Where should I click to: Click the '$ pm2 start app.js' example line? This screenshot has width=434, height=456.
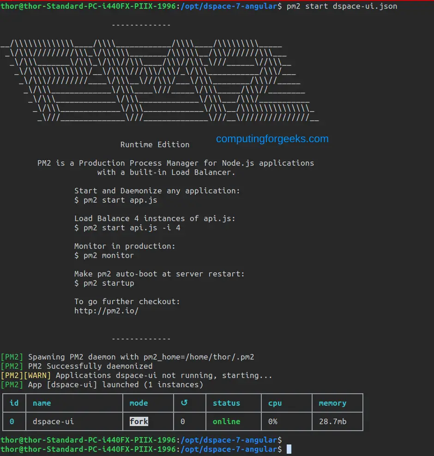115,200
